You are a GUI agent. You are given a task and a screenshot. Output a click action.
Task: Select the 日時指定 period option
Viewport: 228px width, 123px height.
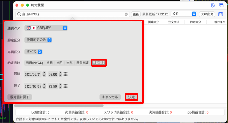(x=99, y=63)
